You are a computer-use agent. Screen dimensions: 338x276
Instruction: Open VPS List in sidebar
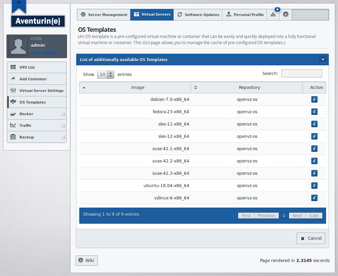pos(37,67)
